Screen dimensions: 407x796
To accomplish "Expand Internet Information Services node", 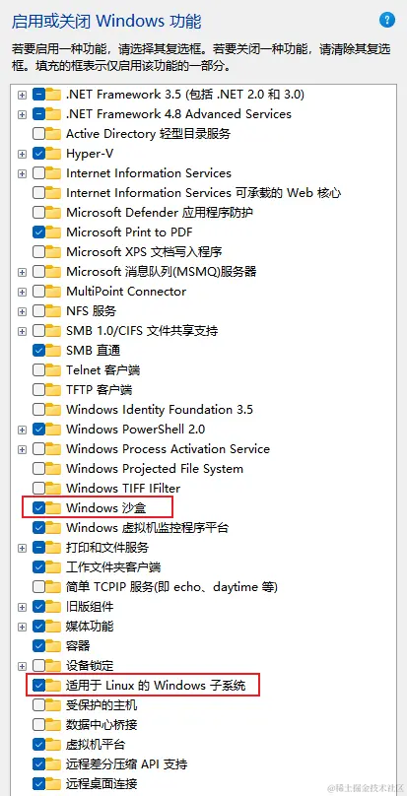I will 22,173.
